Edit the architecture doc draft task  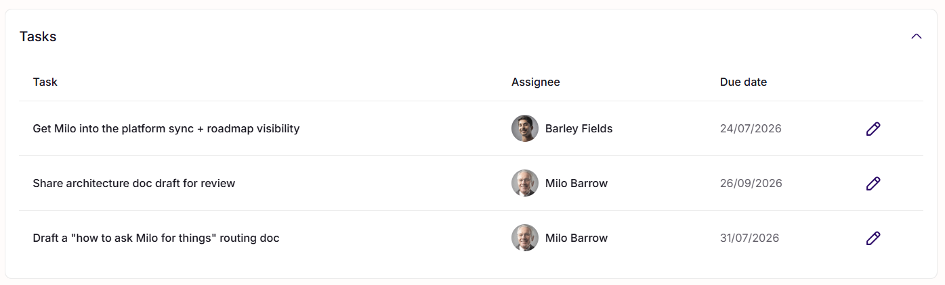(x=873, y=183)
